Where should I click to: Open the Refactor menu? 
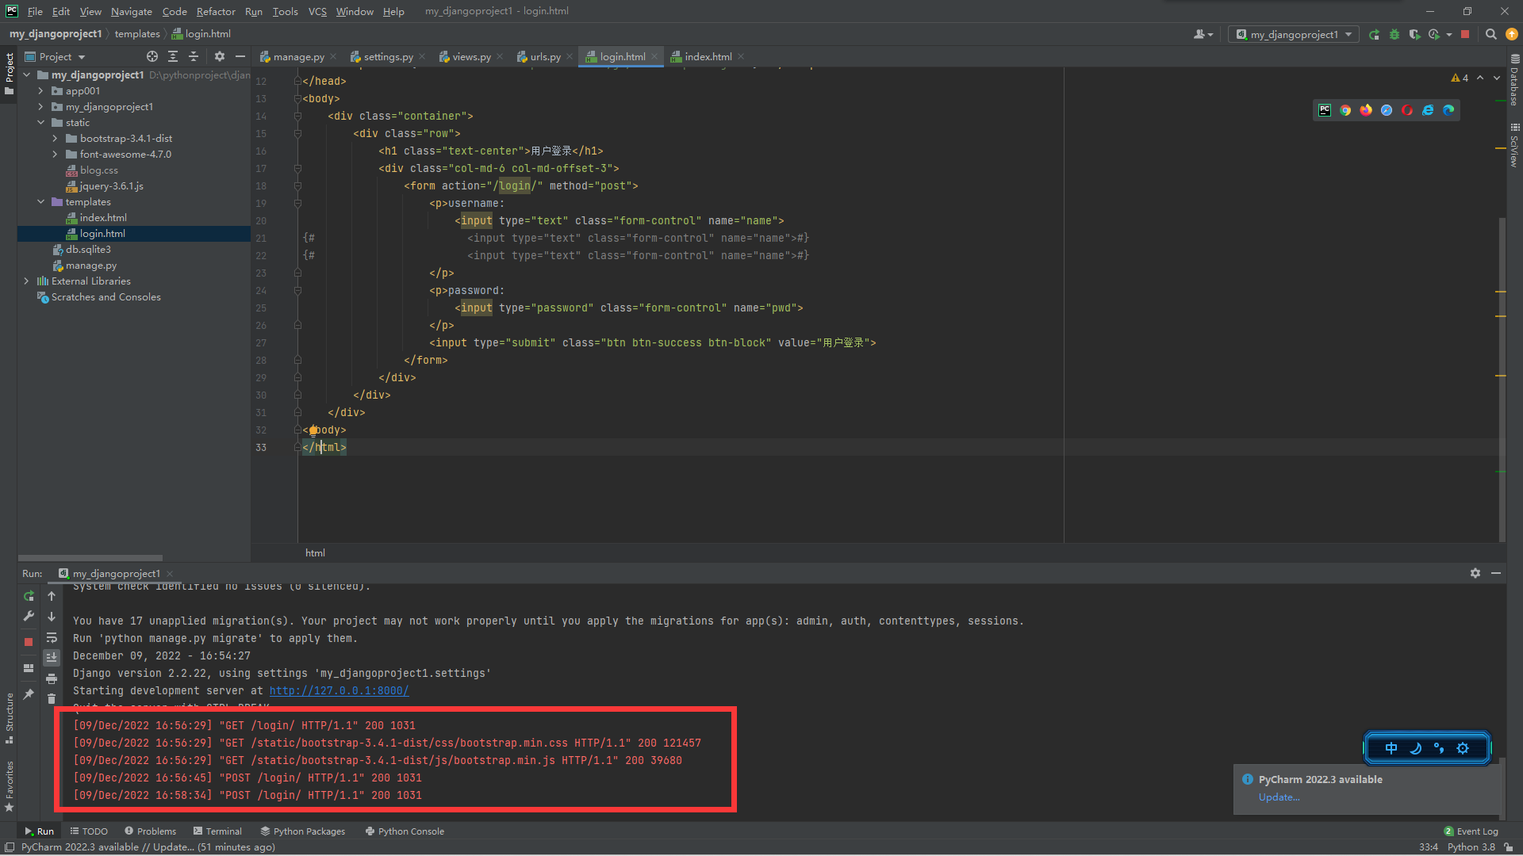tap(216, 11)
